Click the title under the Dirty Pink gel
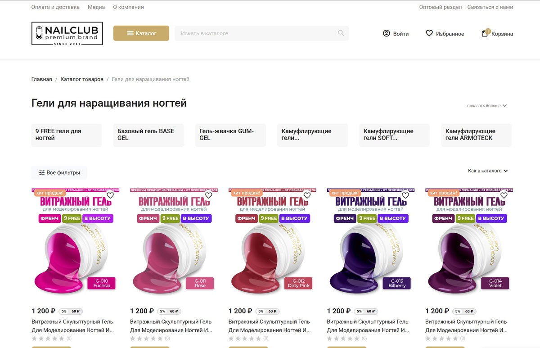The width and height of the screenshot is (540, 348). pos(270,326)
